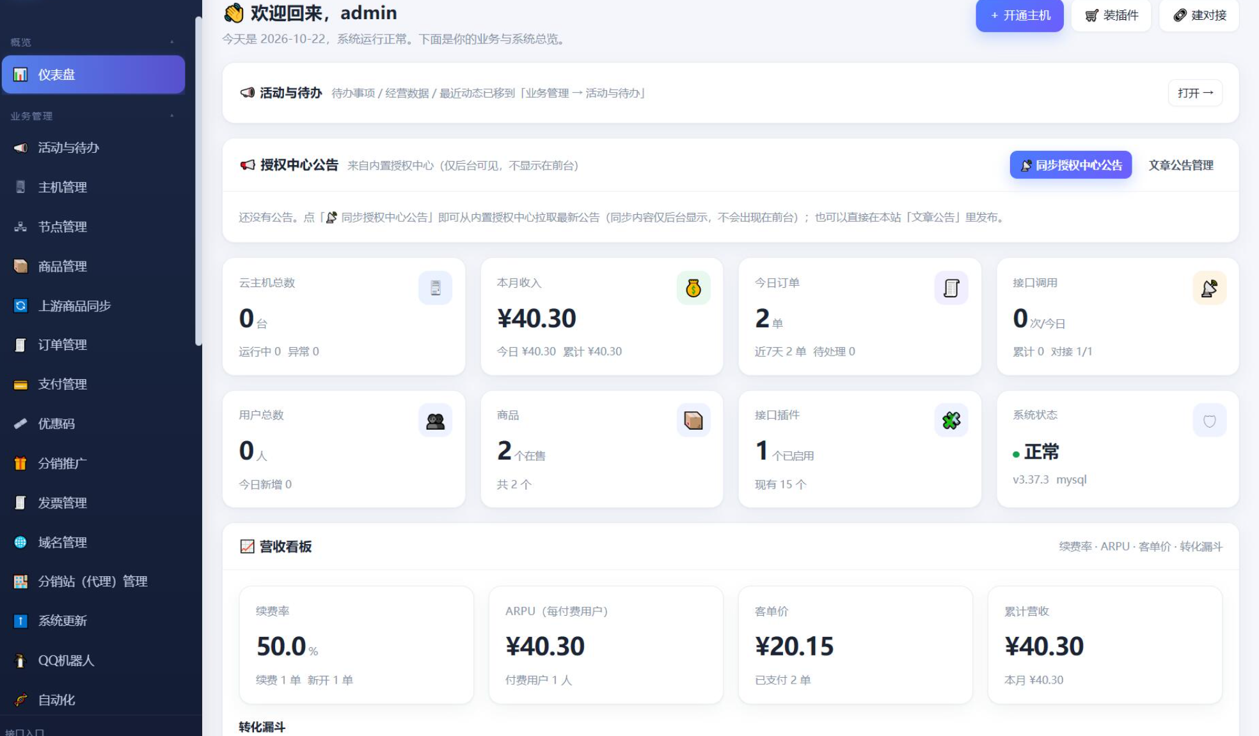The height and width of the screenshot is (736, 1259).
Task: Click the ¥20.15 客单价 value
Action: (x=794, y=646)
